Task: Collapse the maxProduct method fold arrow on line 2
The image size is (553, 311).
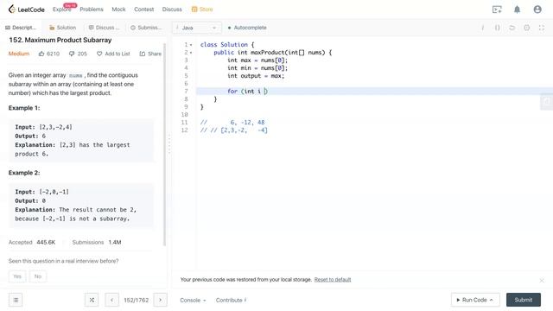Action: tap(191, 53)
